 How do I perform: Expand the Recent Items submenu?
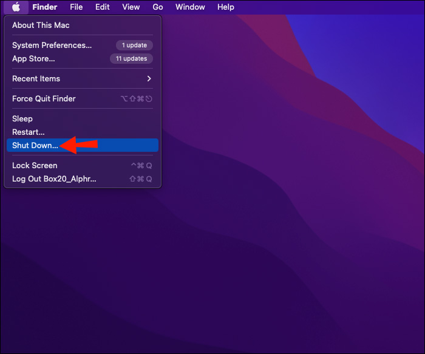point(83,78)
